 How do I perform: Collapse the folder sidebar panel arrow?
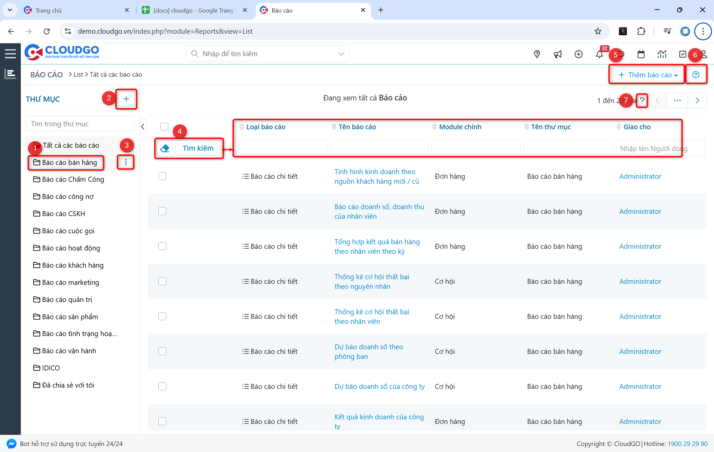pos(143,127)
